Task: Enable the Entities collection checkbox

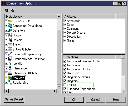Action: point(65,85)
